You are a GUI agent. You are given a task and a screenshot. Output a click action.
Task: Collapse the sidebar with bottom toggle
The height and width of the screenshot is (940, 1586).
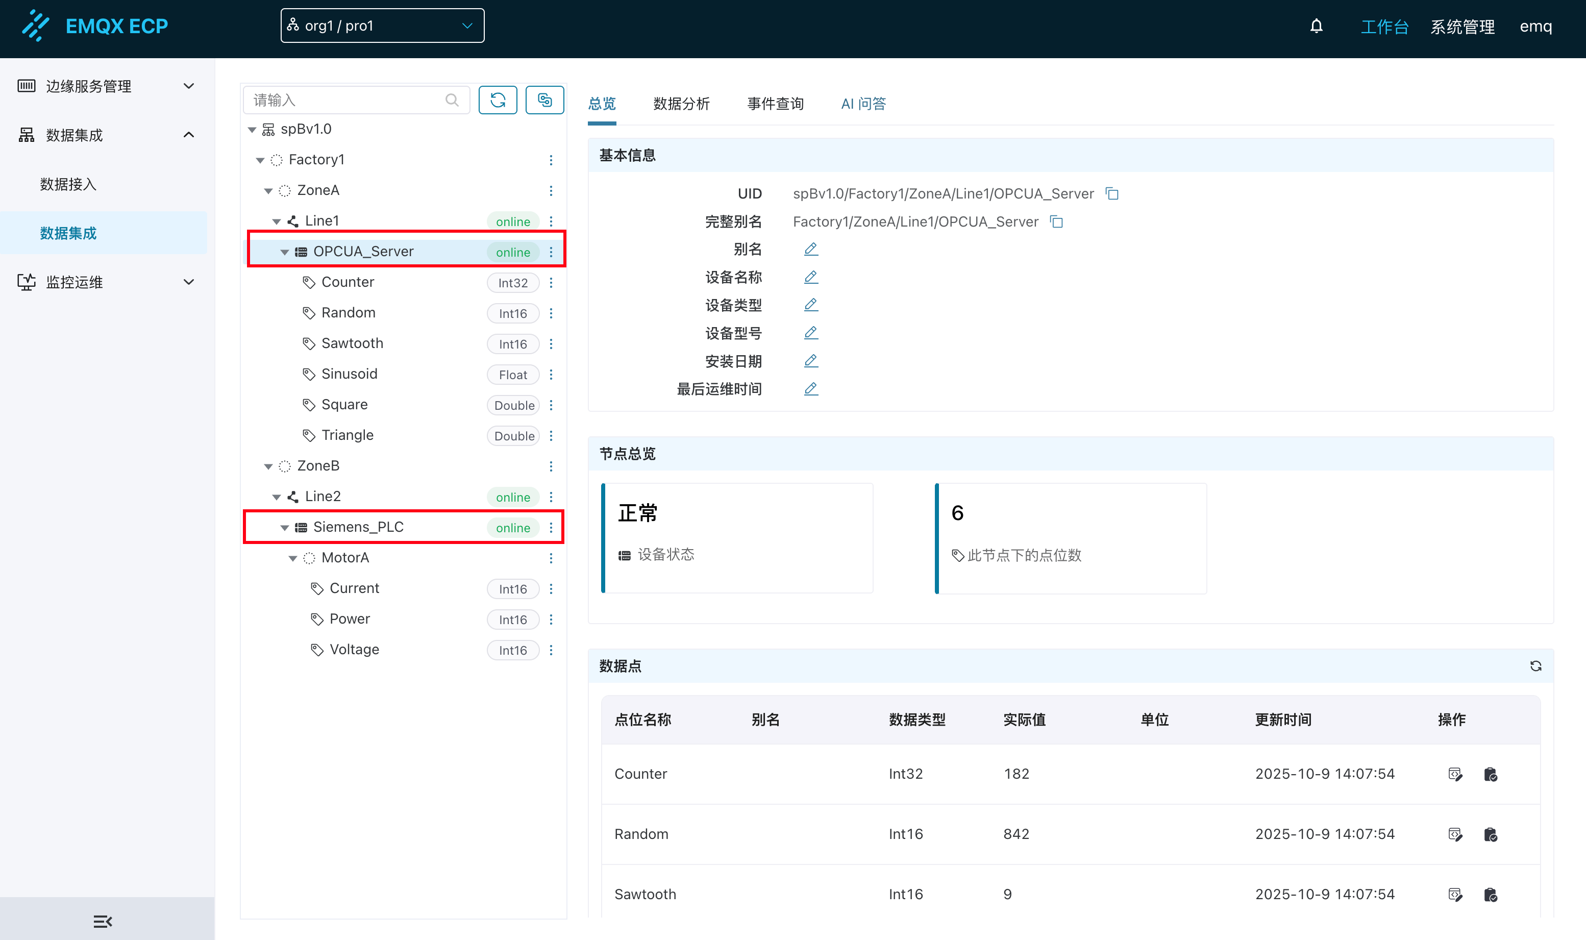103,921
